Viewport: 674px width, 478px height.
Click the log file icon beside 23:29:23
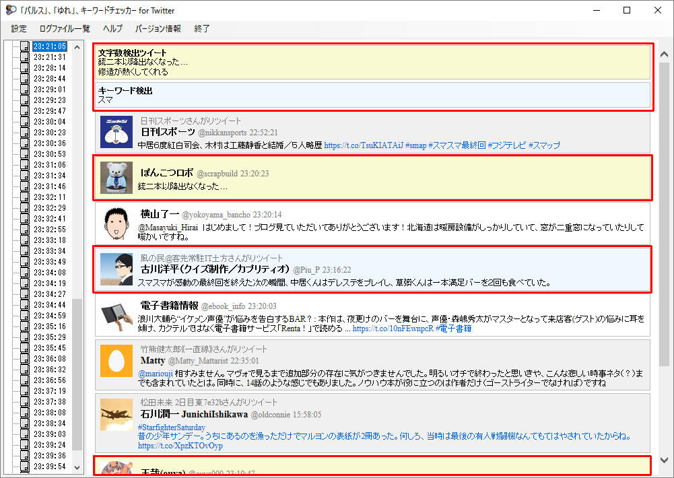click(25, 100)
